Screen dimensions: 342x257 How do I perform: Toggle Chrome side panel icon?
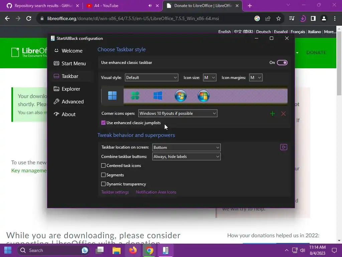point(313,19)
